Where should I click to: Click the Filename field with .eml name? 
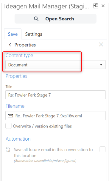(x=55, y=115)
